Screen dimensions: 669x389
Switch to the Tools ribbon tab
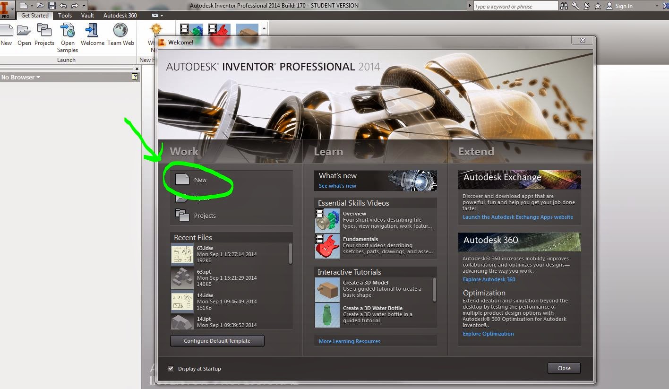point(65,15)
